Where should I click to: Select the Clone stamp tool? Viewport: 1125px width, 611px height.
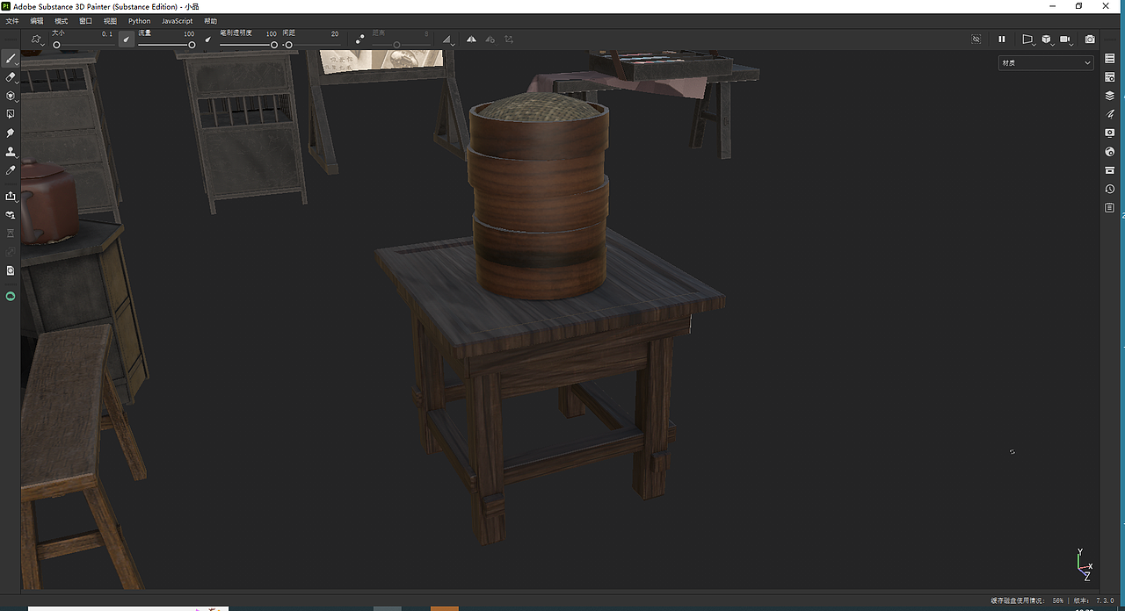(11, 151)
